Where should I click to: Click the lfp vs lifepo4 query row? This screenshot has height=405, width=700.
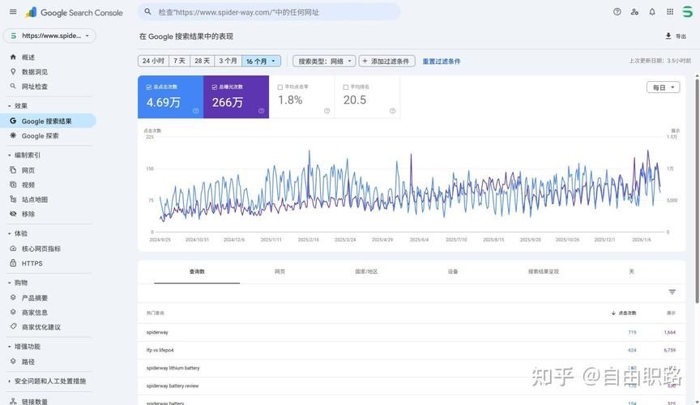(x=411, y=350)
